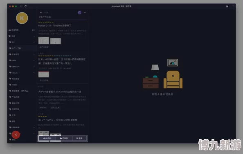This screenshot has width=243, height=154.
Task: Click the thumbnail under the Excel article
Action: (x=44, y=74)
